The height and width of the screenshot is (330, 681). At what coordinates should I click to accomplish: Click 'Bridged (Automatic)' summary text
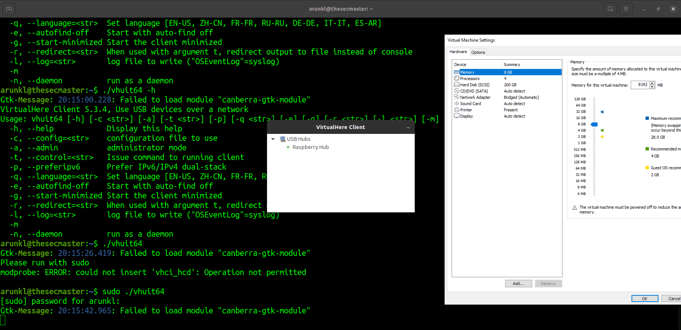point(521,97)
